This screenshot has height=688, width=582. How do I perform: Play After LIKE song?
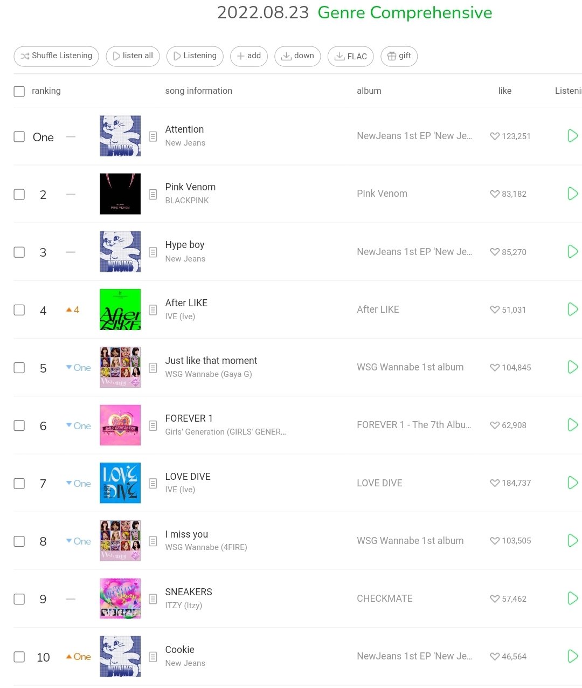tap(573, 309)
